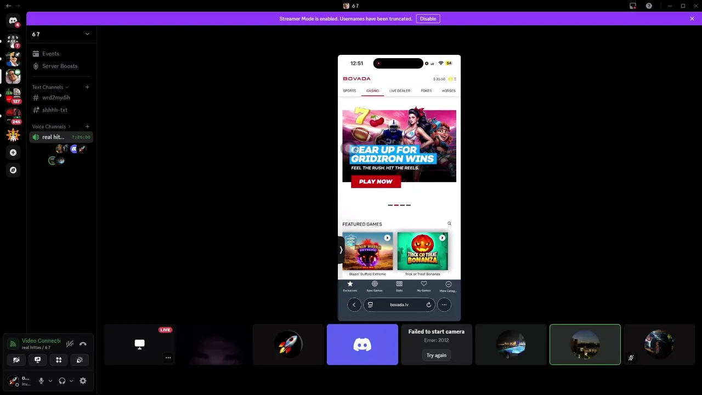
Task: Click the reload icon in phone browser bar
Action: (428, 305)
